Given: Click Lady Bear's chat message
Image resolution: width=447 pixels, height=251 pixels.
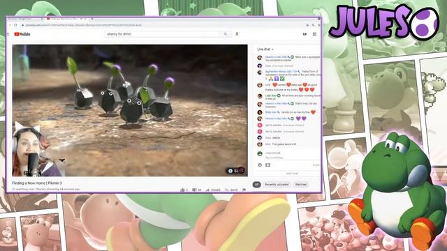Looking at the screenshot, I should [288, 97].
